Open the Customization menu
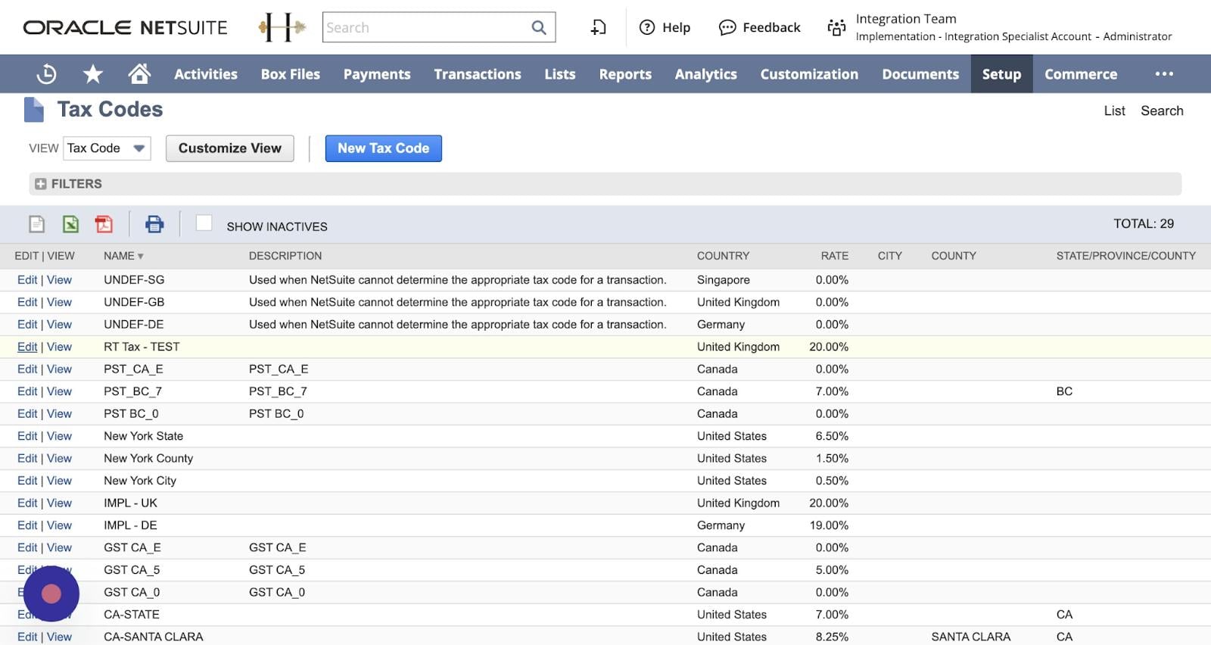Screen dimensions: 1211x645 click(808, 74)
